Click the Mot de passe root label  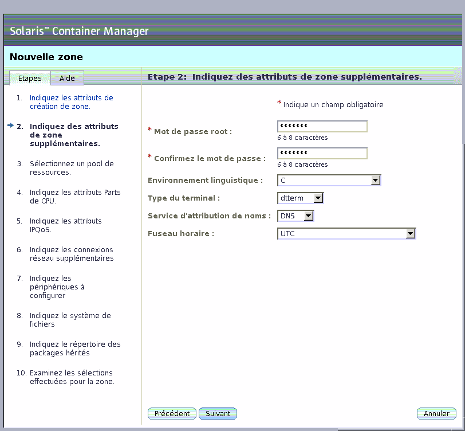[193, 131]
